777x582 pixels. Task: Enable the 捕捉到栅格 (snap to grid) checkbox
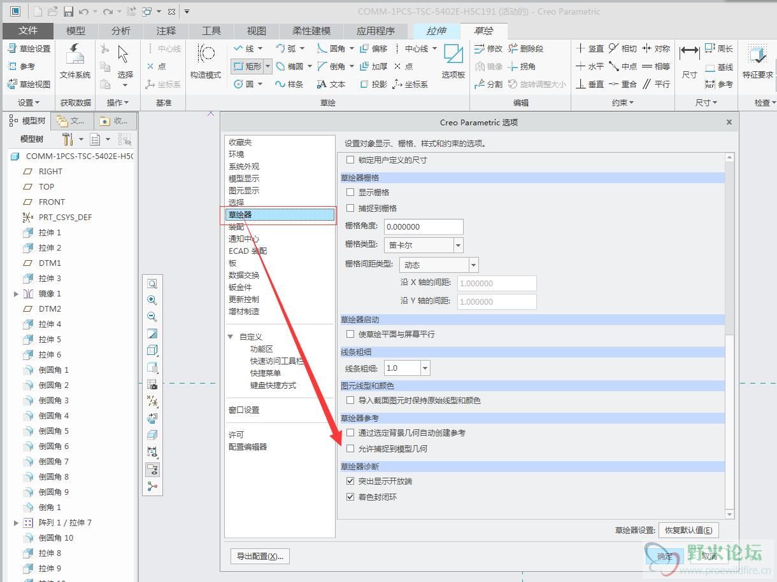pos(350,208)
